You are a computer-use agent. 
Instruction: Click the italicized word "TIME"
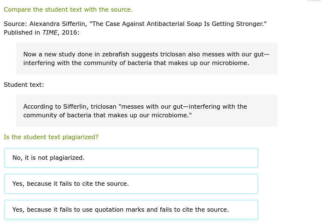[x=50, y=32]
